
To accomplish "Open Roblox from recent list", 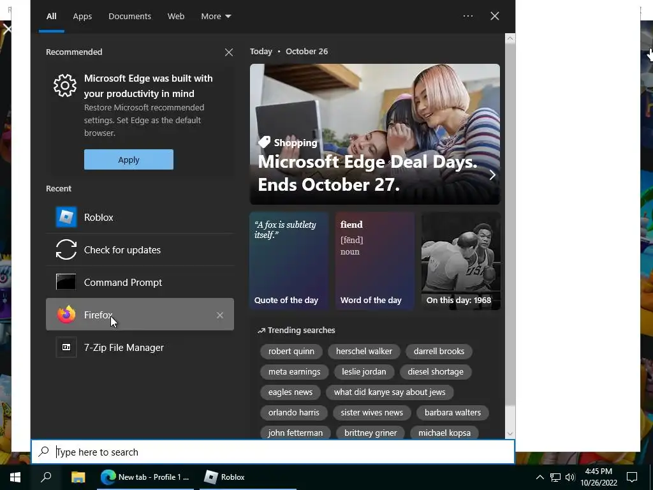I will [140, 217].
